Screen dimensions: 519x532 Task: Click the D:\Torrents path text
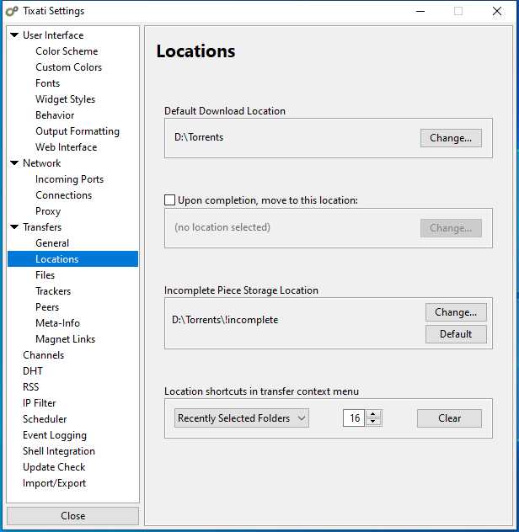(199, 137)
